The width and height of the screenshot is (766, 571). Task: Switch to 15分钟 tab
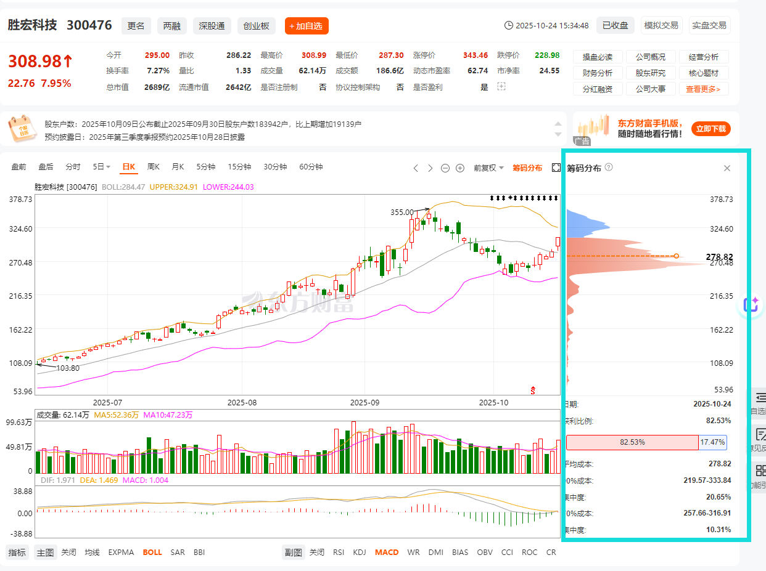tap(239, 167)
